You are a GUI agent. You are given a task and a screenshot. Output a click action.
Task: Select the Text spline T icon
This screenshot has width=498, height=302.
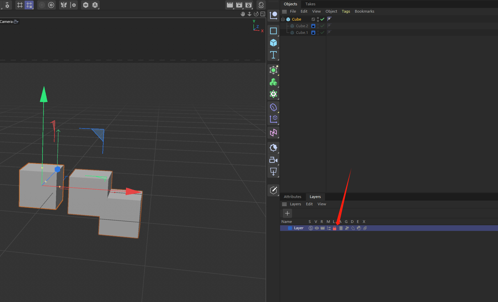click(x=273, y=55)
